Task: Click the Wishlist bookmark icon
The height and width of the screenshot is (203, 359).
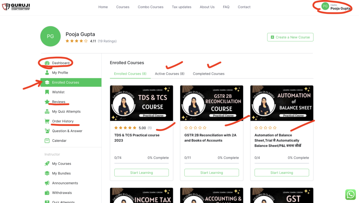Action: point(47,92)
